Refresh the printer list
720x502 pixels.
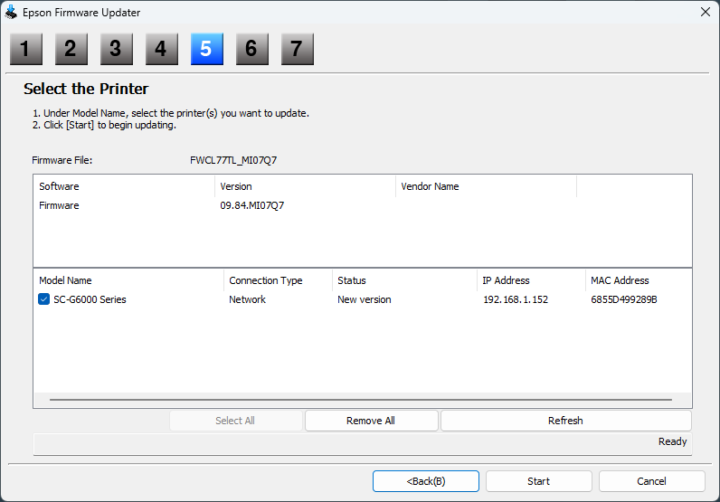(x=565, y=421)
